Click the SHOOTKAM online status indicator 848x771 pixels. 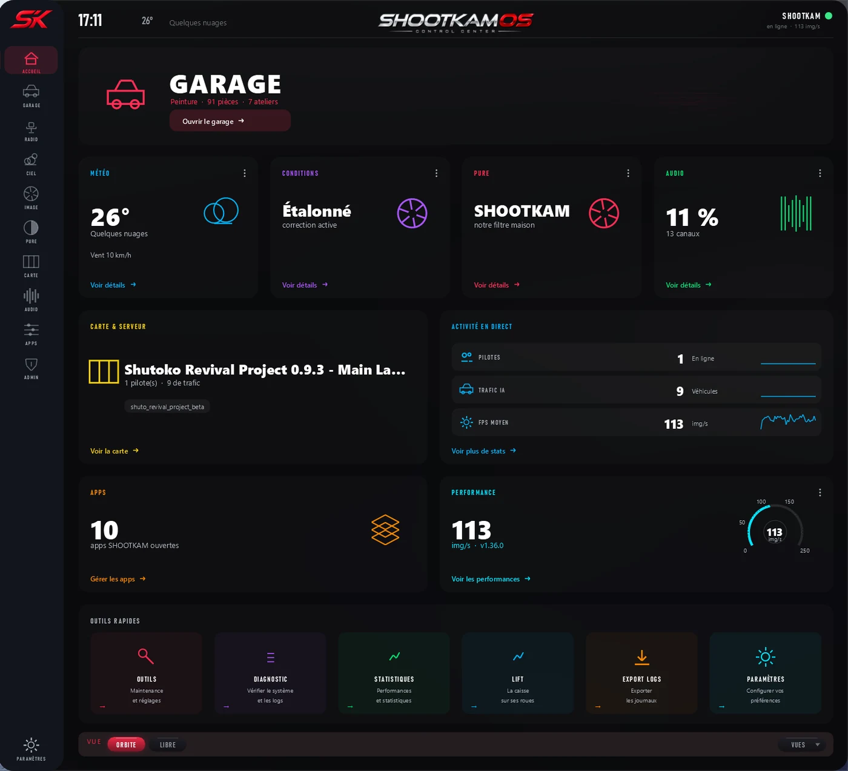pos(829,16)
